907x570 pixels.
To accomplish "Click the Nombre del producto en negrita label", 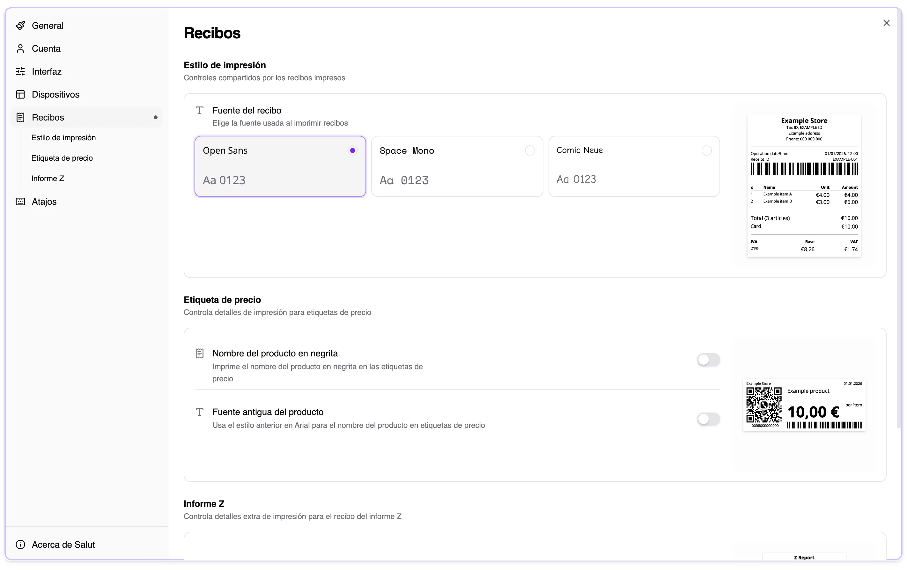I will click(275, 353).
